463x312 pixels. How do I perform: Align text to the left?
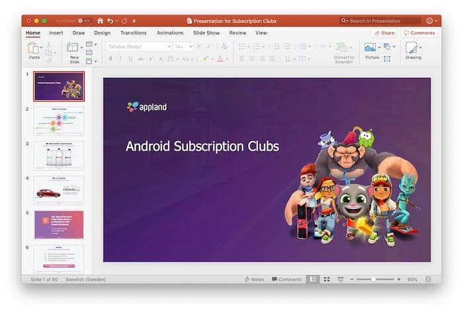pyautogui.click(x=241, y=59)
